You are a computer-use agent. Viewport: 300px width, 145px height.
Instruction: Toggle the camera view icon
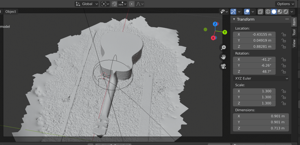coord(223,66)
